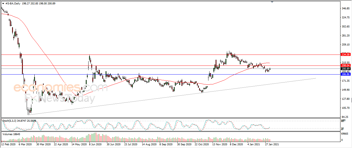Click the Volumes 18645 indicator label
352x148 pixels.
click(x=11, y=134)
